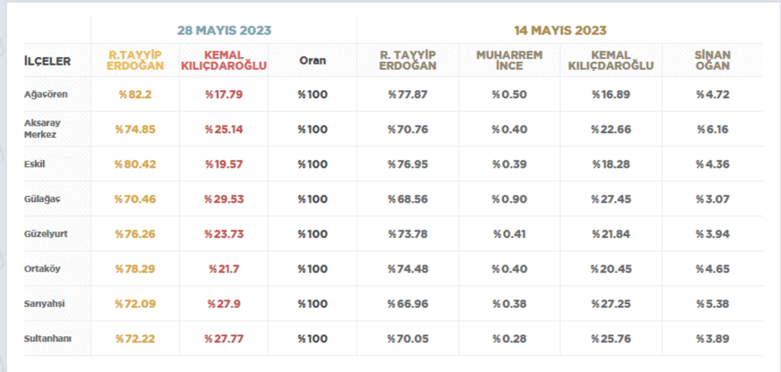Viewport: 781px width, 372px height.
Task: Select the Oran column header
Action: [313, 60]
